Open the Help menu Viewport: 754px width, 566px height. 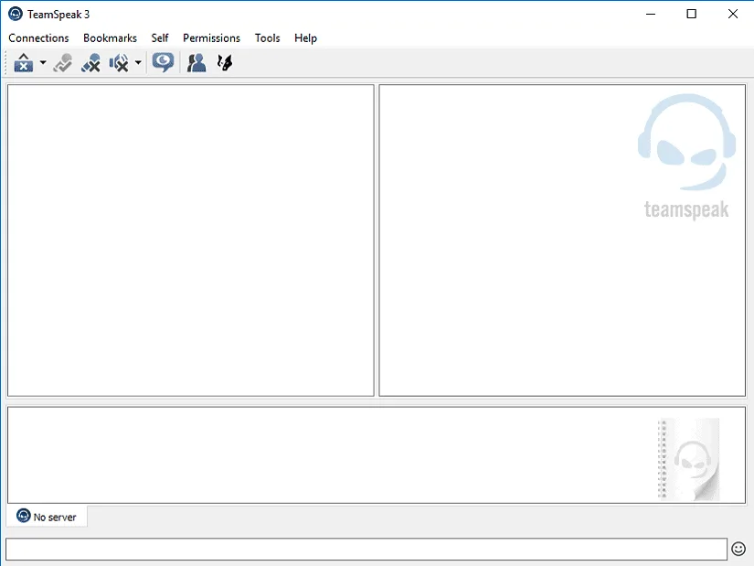coord(305,38)
